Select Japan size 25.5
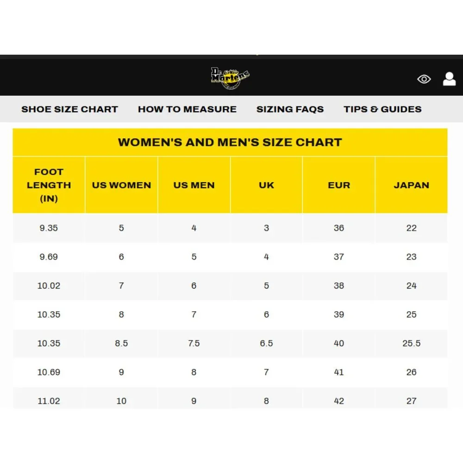463x463 pixels. (x=411, y=344)
